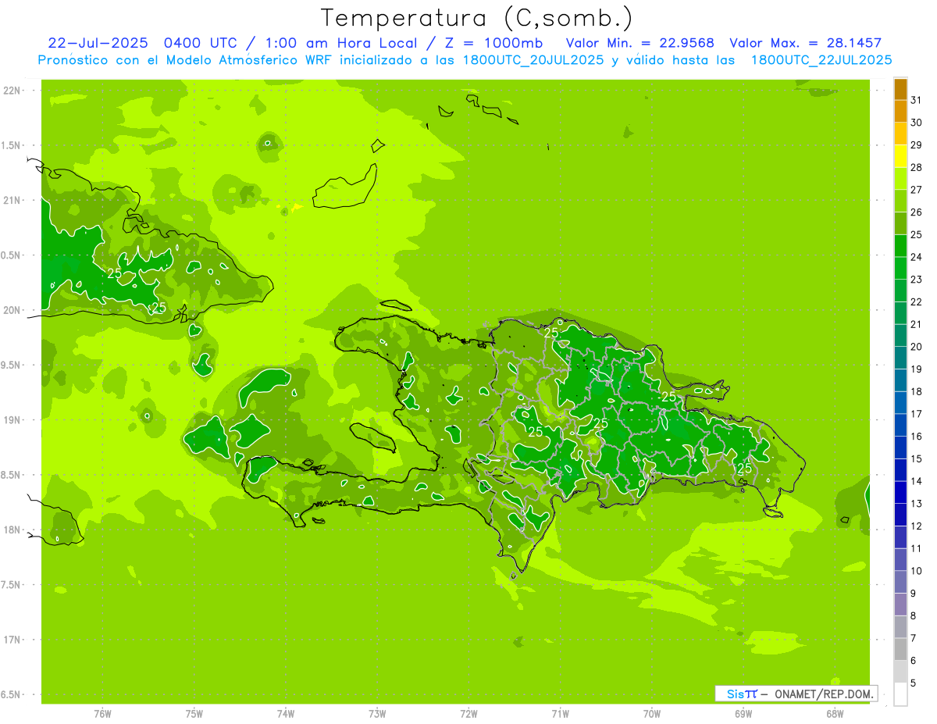This screenshot has height=724, width=937.
Task: Pick the gray swatch between 6 and 7
Action: [900, 650]
